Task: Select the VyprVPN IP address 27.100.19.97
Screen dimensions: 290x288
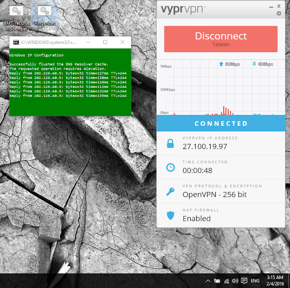Action: [205, 147]
